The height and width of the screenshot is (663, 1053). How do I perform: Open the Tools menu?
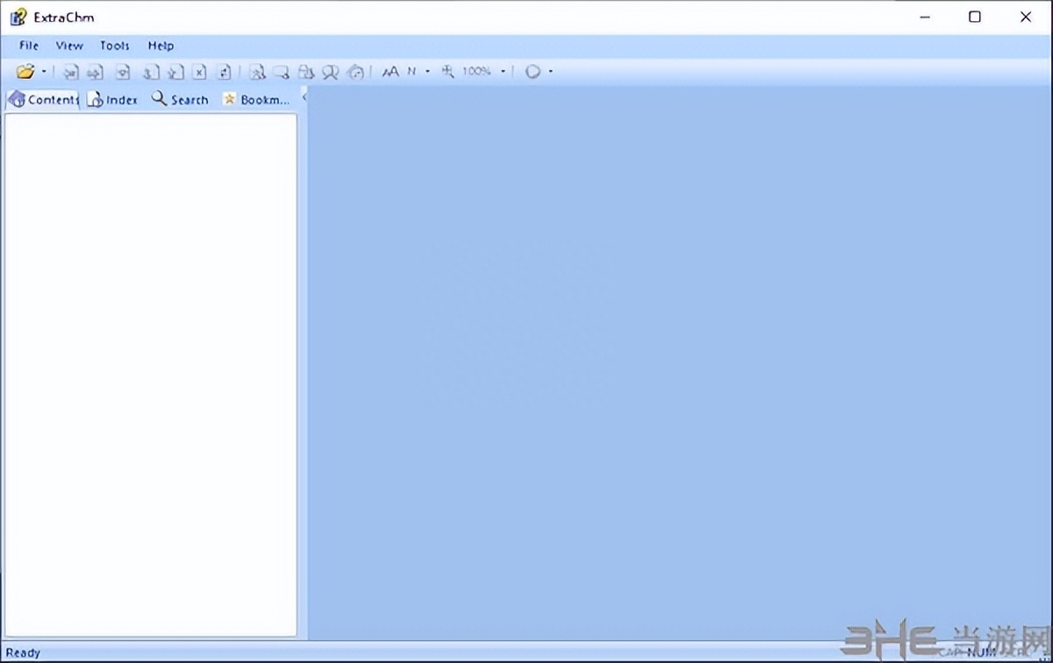coord(114,46)
